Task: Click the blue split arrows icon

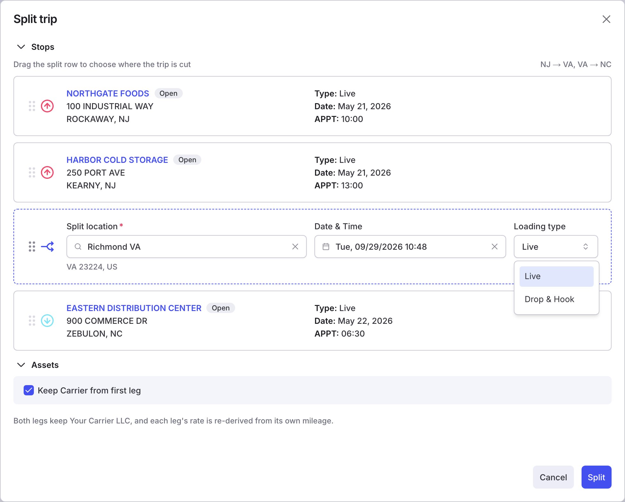Action: point(47,247)
